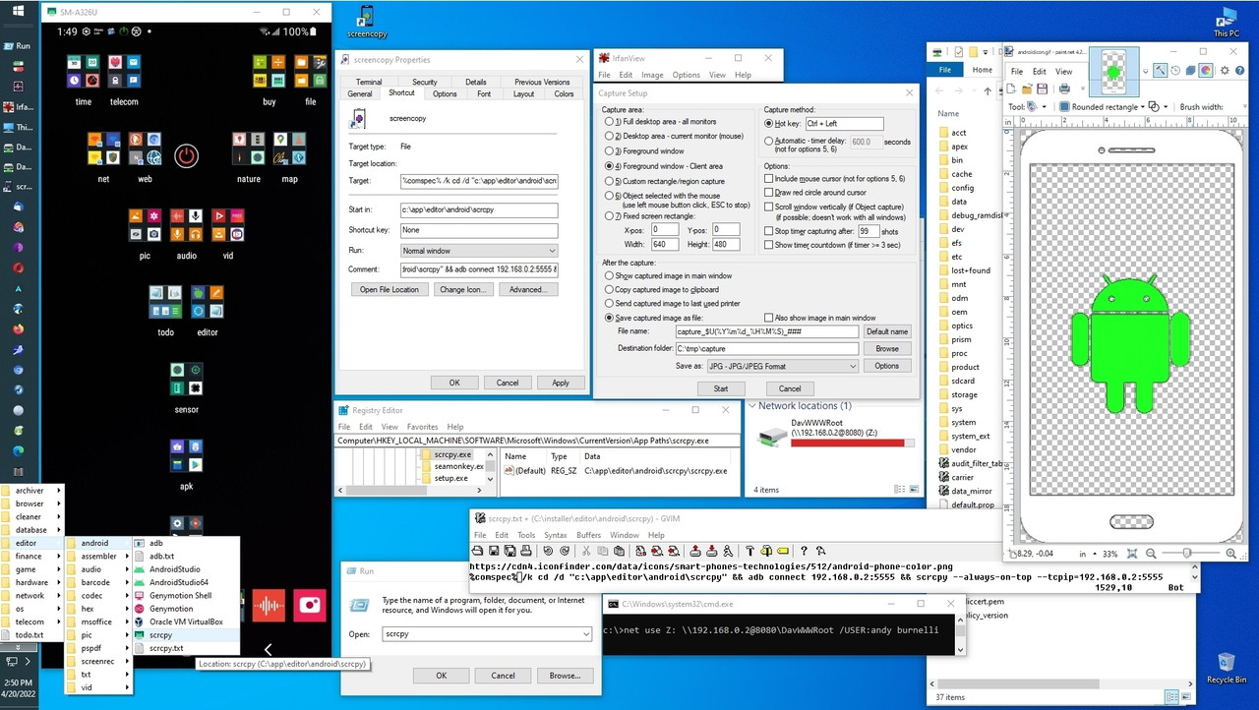The width and height of the screenshot is (1259, 710).
Task: Open the editor folder on phone screen
Action: click(x=207, y=302)
